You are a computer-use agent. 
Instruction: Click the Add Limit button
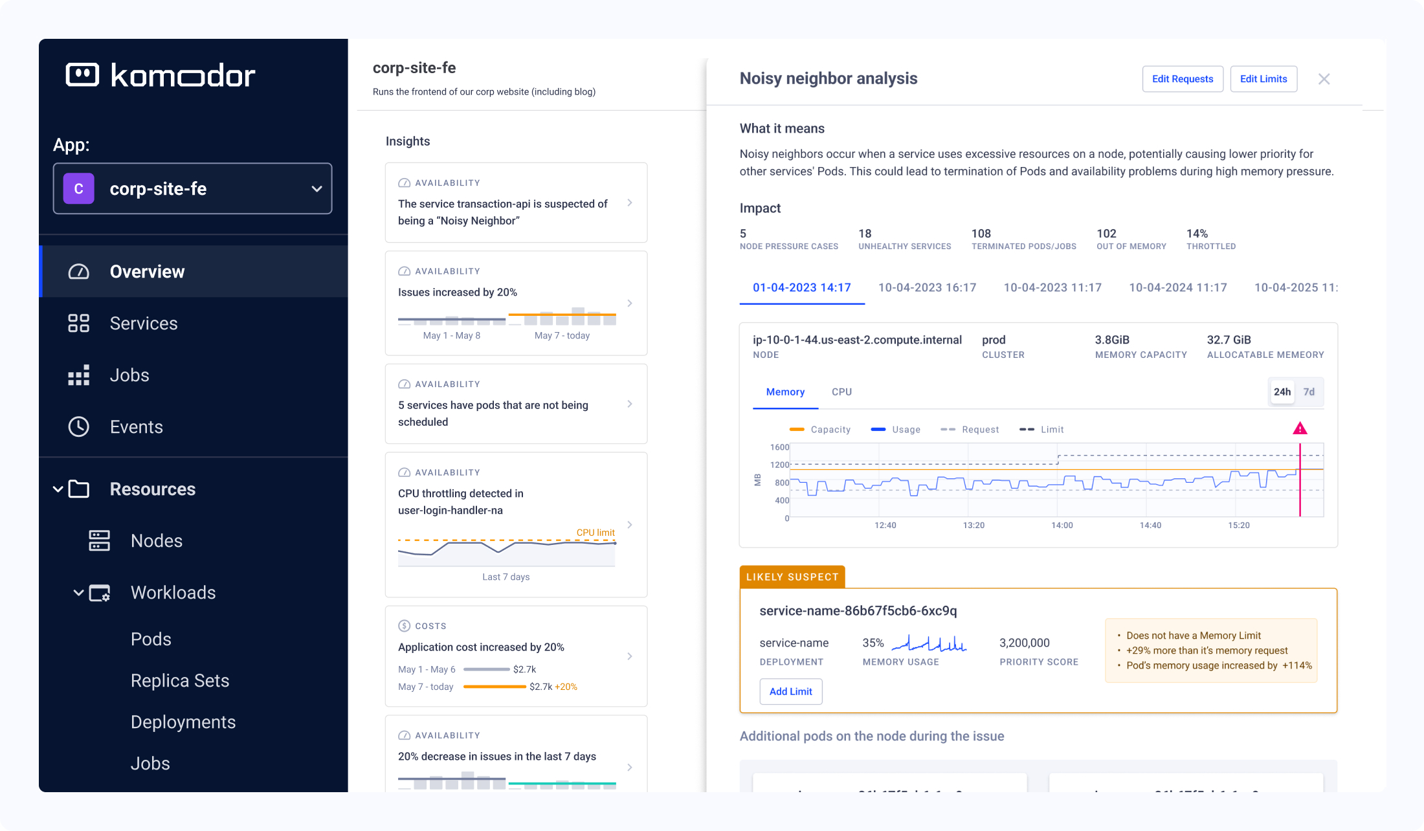coord(791,691)
